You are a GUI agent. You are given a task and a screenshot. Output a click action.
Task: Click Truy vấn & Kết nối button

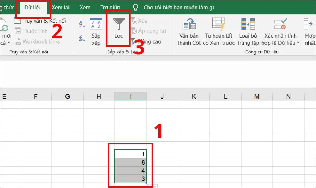[40, 21]
